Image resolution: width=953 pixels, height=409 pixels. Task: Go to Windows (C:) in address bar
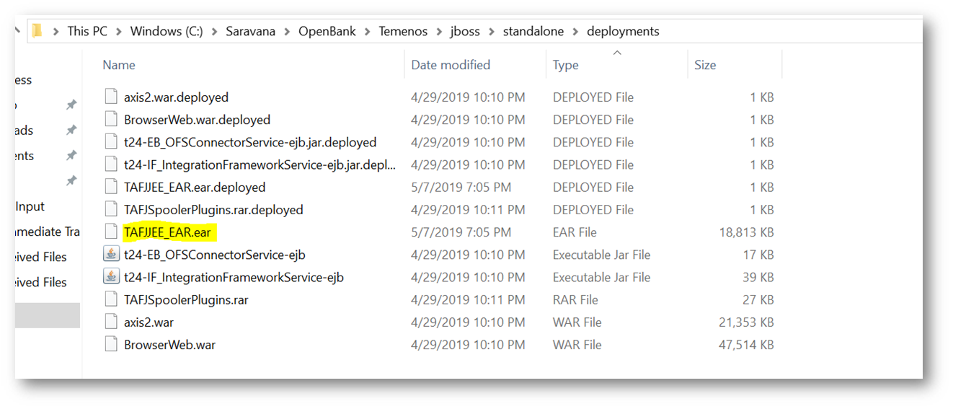167,31
